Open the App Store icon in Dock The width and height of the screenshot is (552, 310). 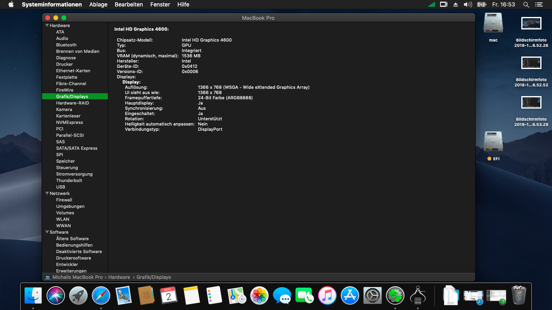350,295
